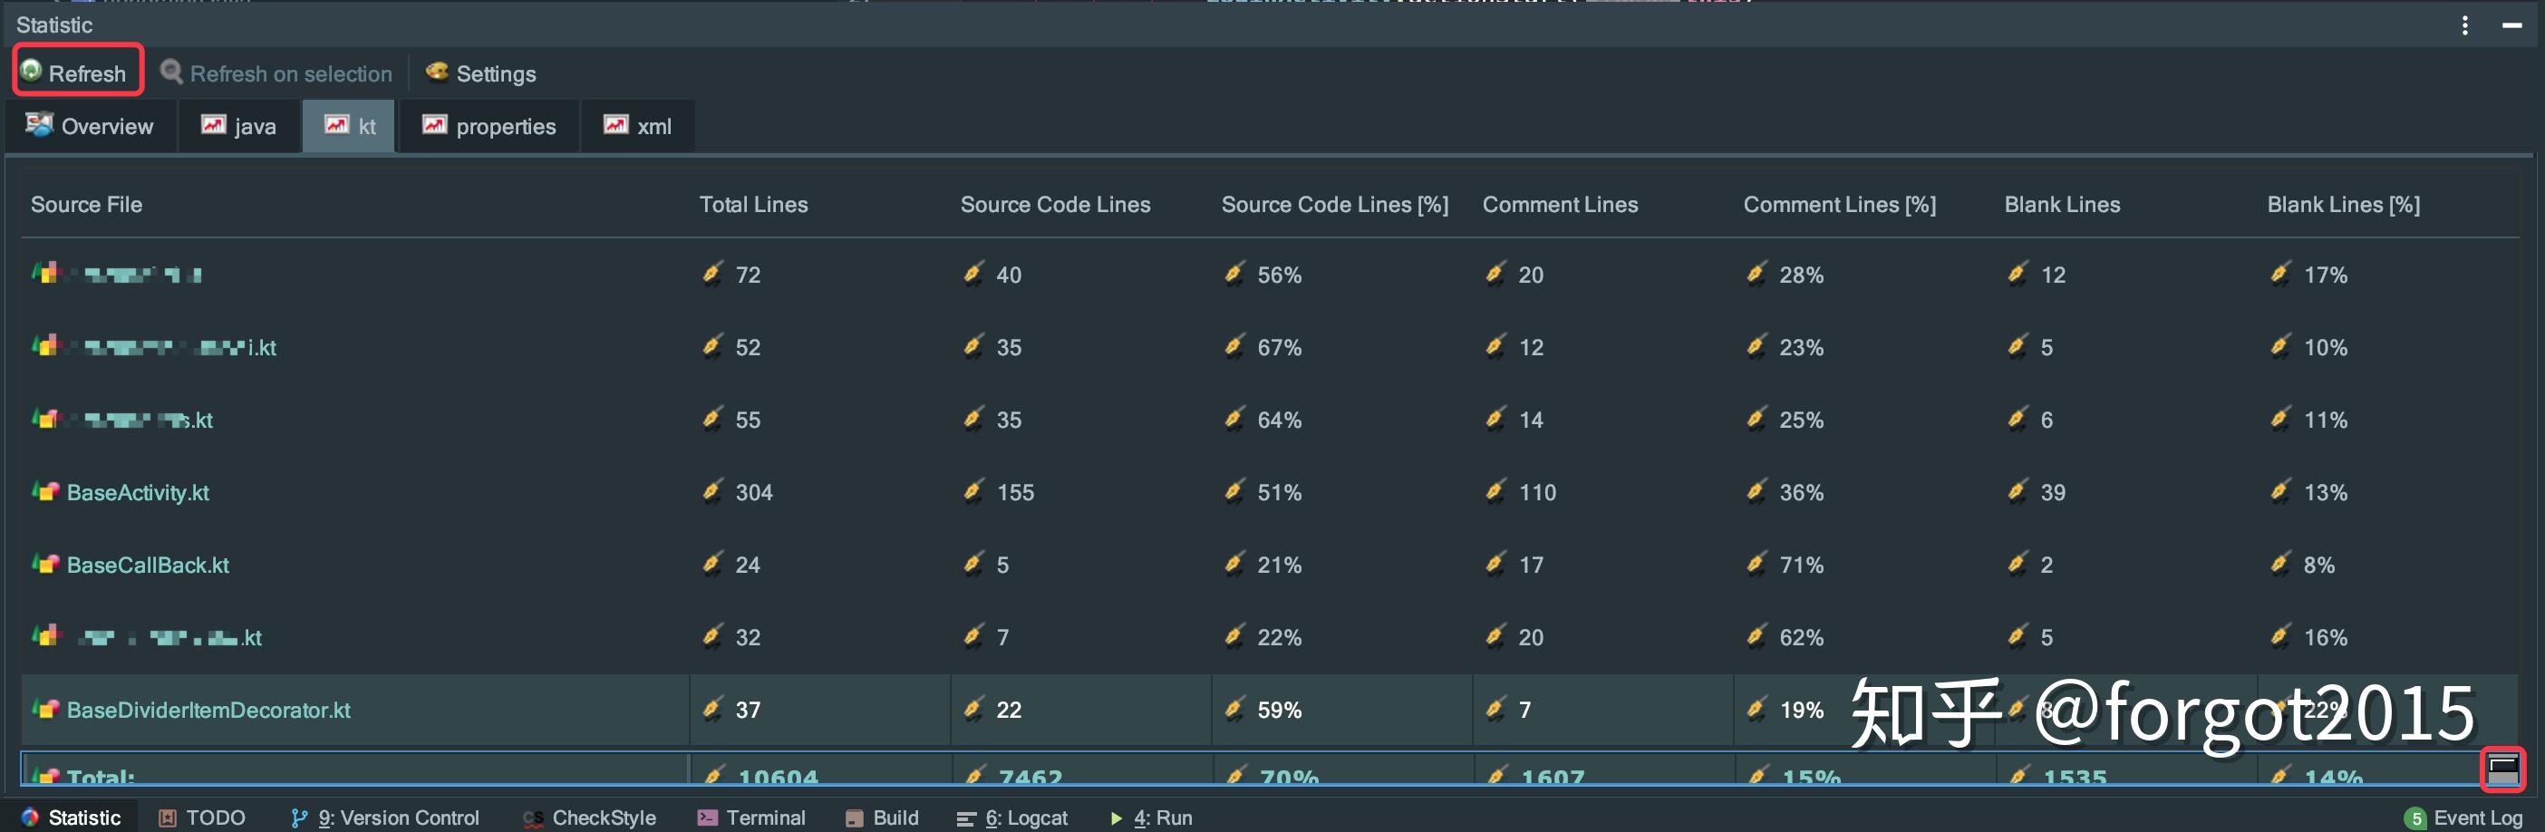The height and width of the screenshot is (832, 2545).
Task: Open the Statistic plugin Settings
Action: coord(481,73)
